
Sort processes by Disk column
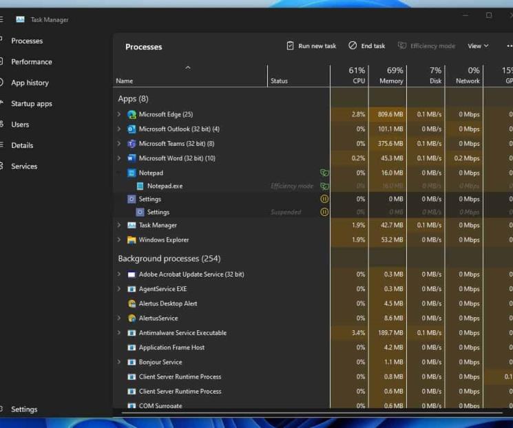(426, 76)
